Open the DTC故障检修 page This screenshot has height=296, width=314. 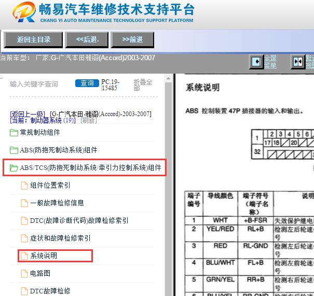click(x=50, y=291)
